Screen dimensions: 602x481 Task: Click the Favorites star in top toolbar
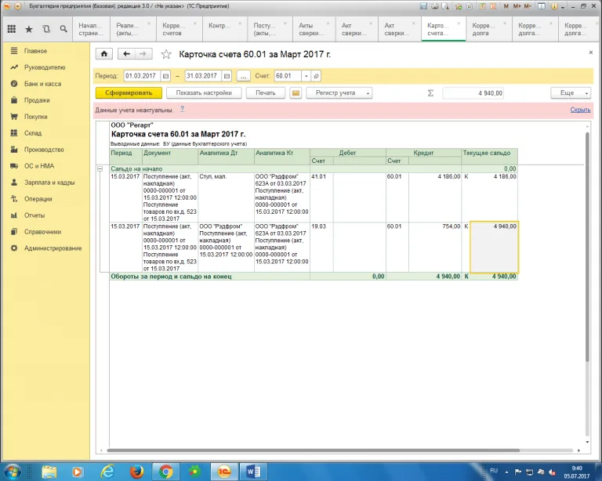29,30
